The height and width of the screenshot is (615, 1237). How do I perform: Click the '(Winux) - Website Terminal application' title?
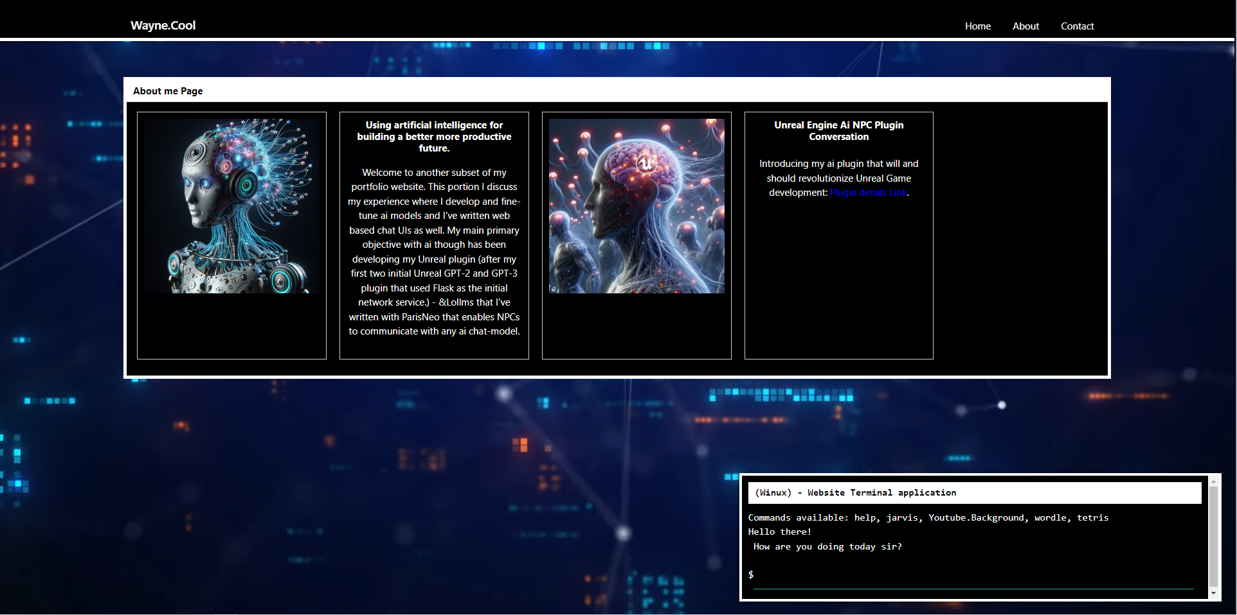[855, 493]
